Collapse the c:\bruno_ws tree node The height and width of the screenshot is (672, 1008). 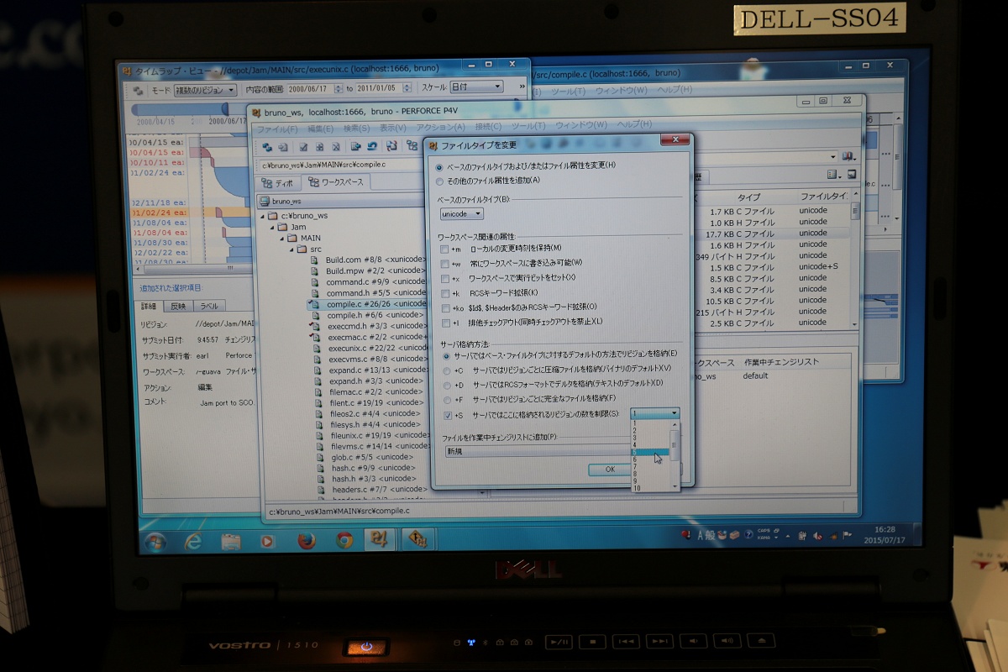coord(262,216)
